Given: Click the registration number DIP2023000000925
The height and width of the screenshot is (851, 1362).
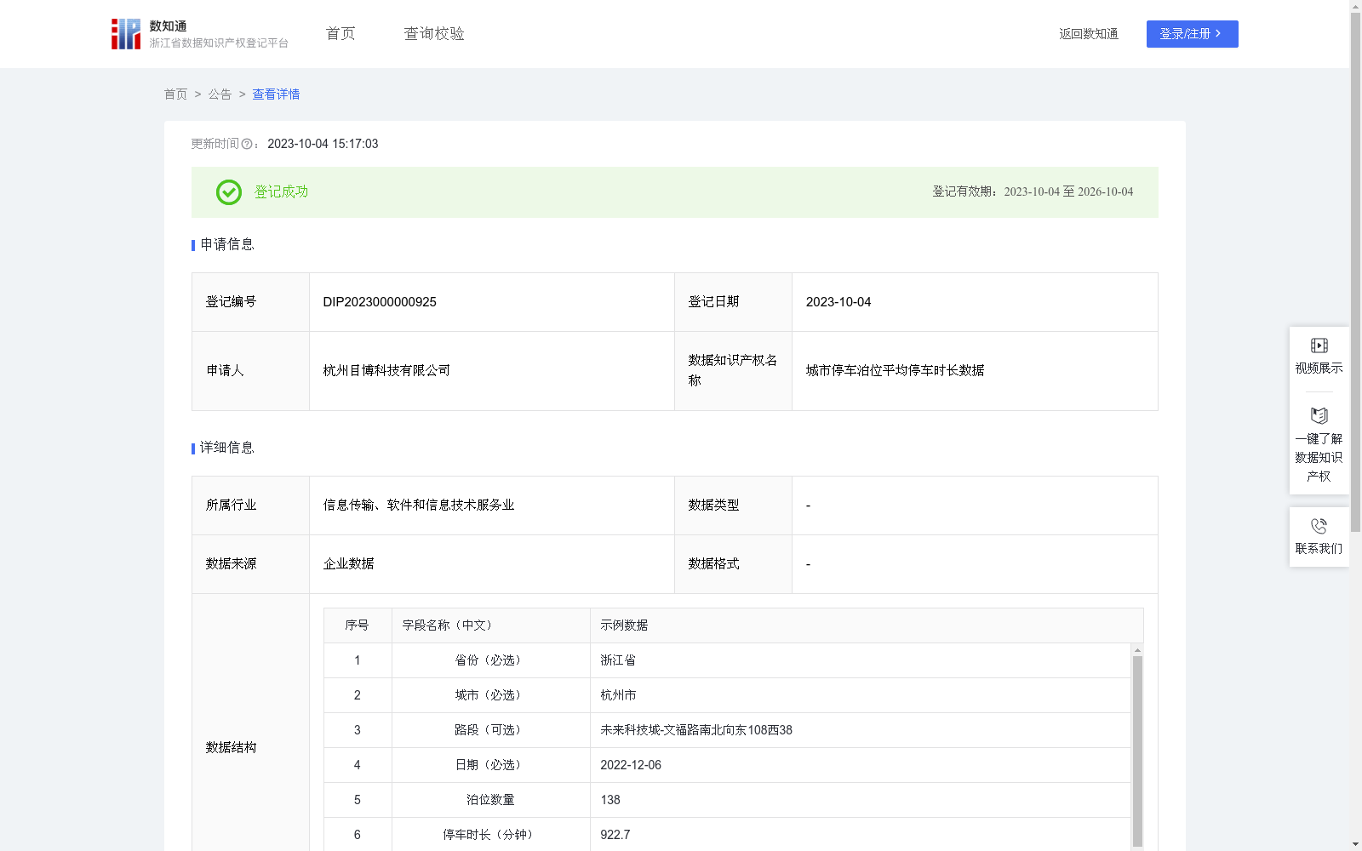Looking at the screenshot, I should pyautogui.click(x=378, y=301).
